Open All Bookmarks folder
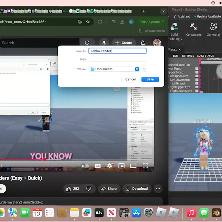This screenshot has width=222, height=222. (x=152, y=31)
